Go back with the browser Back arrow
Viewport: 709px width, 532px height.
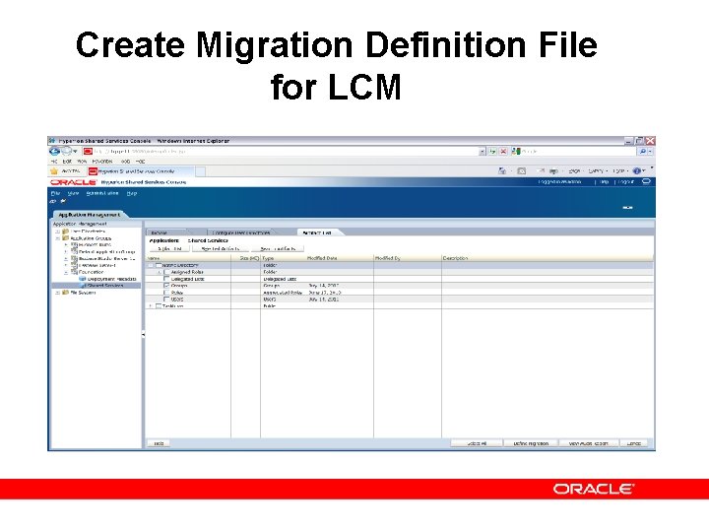(55, 152)
